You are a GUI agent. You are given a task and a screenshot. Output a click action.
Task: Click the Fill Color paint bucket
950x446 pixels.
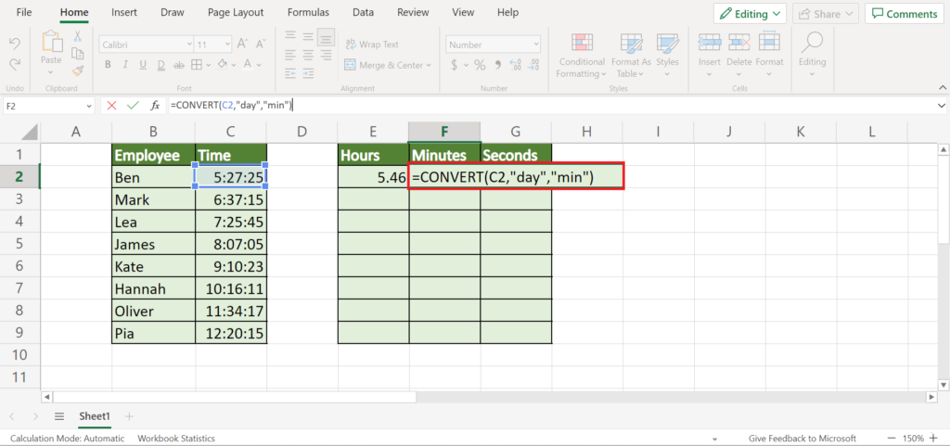click(223, 65)
